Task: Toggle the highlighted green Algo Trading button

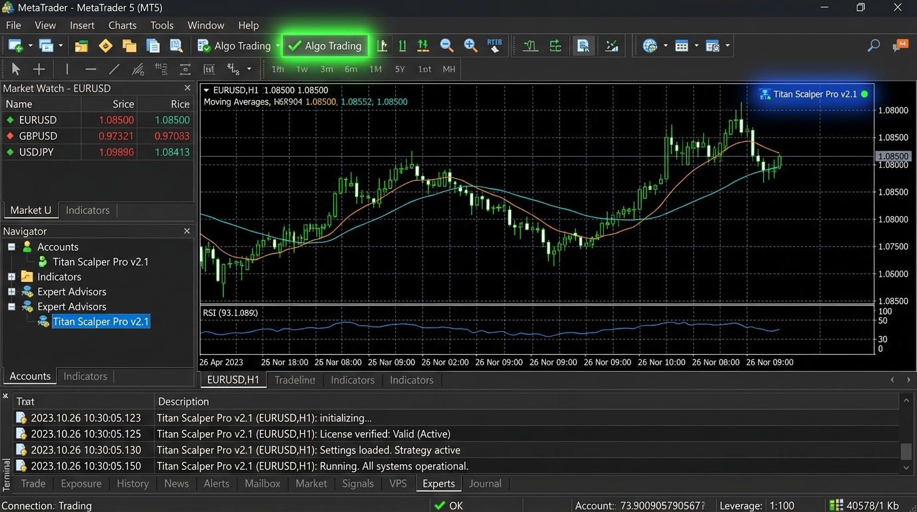Action: pyautogui.click(x=325, y=46)
